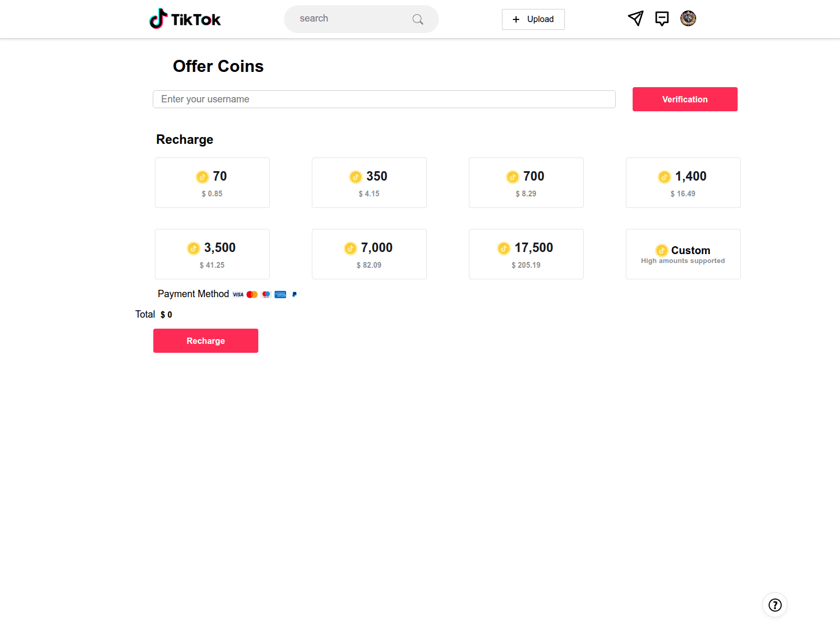Click the red Recharge button

(x=206, y=341)
